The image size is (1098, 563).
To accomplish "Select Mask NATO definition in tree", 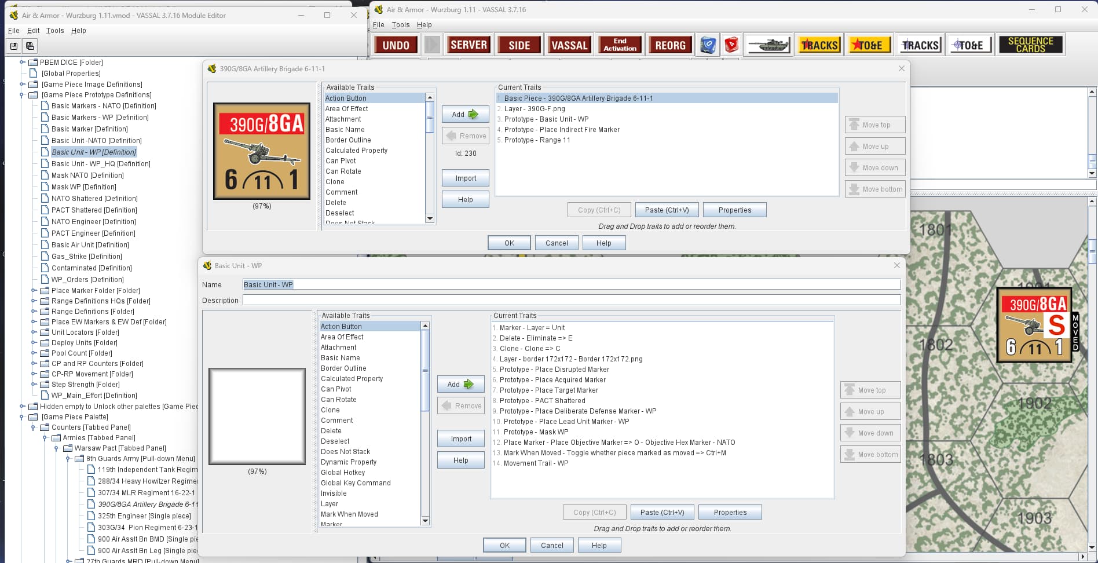I will point(87,176).
